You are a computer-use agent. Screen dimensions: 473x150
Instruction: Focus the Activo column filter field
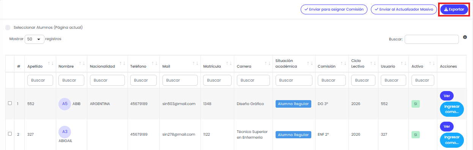pyautogui.click(x=423, y=80)
